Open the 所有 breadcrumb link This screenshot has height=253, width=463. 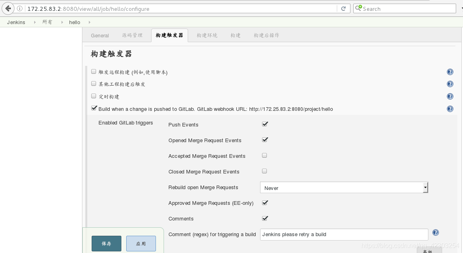click(x=47, y=22)
